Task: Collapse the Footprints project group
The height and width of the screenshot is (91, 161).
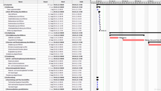Action: (x=4, y=5)
